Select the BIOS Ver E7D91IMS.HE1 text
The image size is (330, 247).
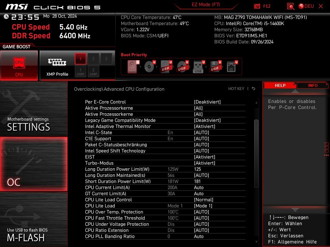tap(240, 36)
